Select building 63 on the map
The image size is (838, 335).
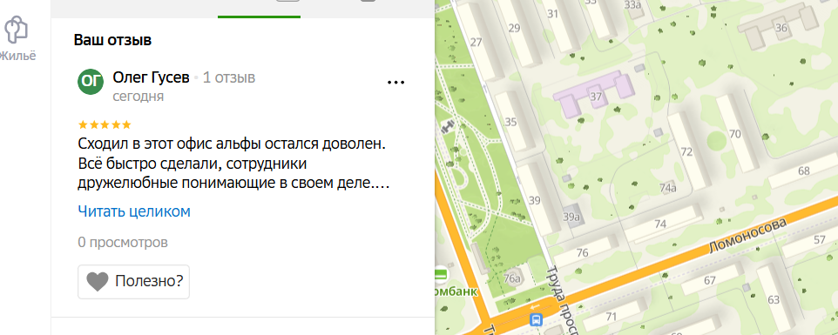[774, 300]
